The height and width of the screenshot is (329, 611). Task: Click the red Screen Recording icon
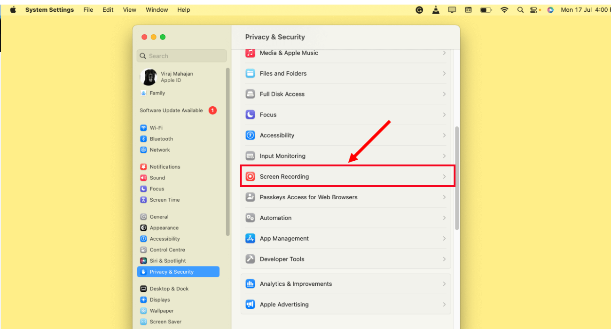click(x=251, y=177)
